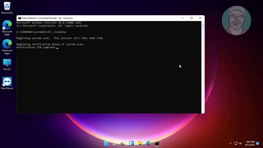The image size is (263, 148).
Task: Open the clock showing 9:02 PM
Action: point(250,143)
